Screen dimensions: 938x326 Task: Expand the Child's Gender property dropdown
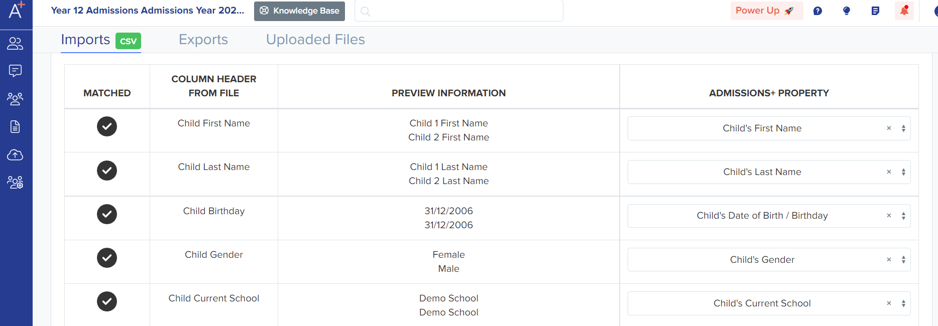click(903, 260)
